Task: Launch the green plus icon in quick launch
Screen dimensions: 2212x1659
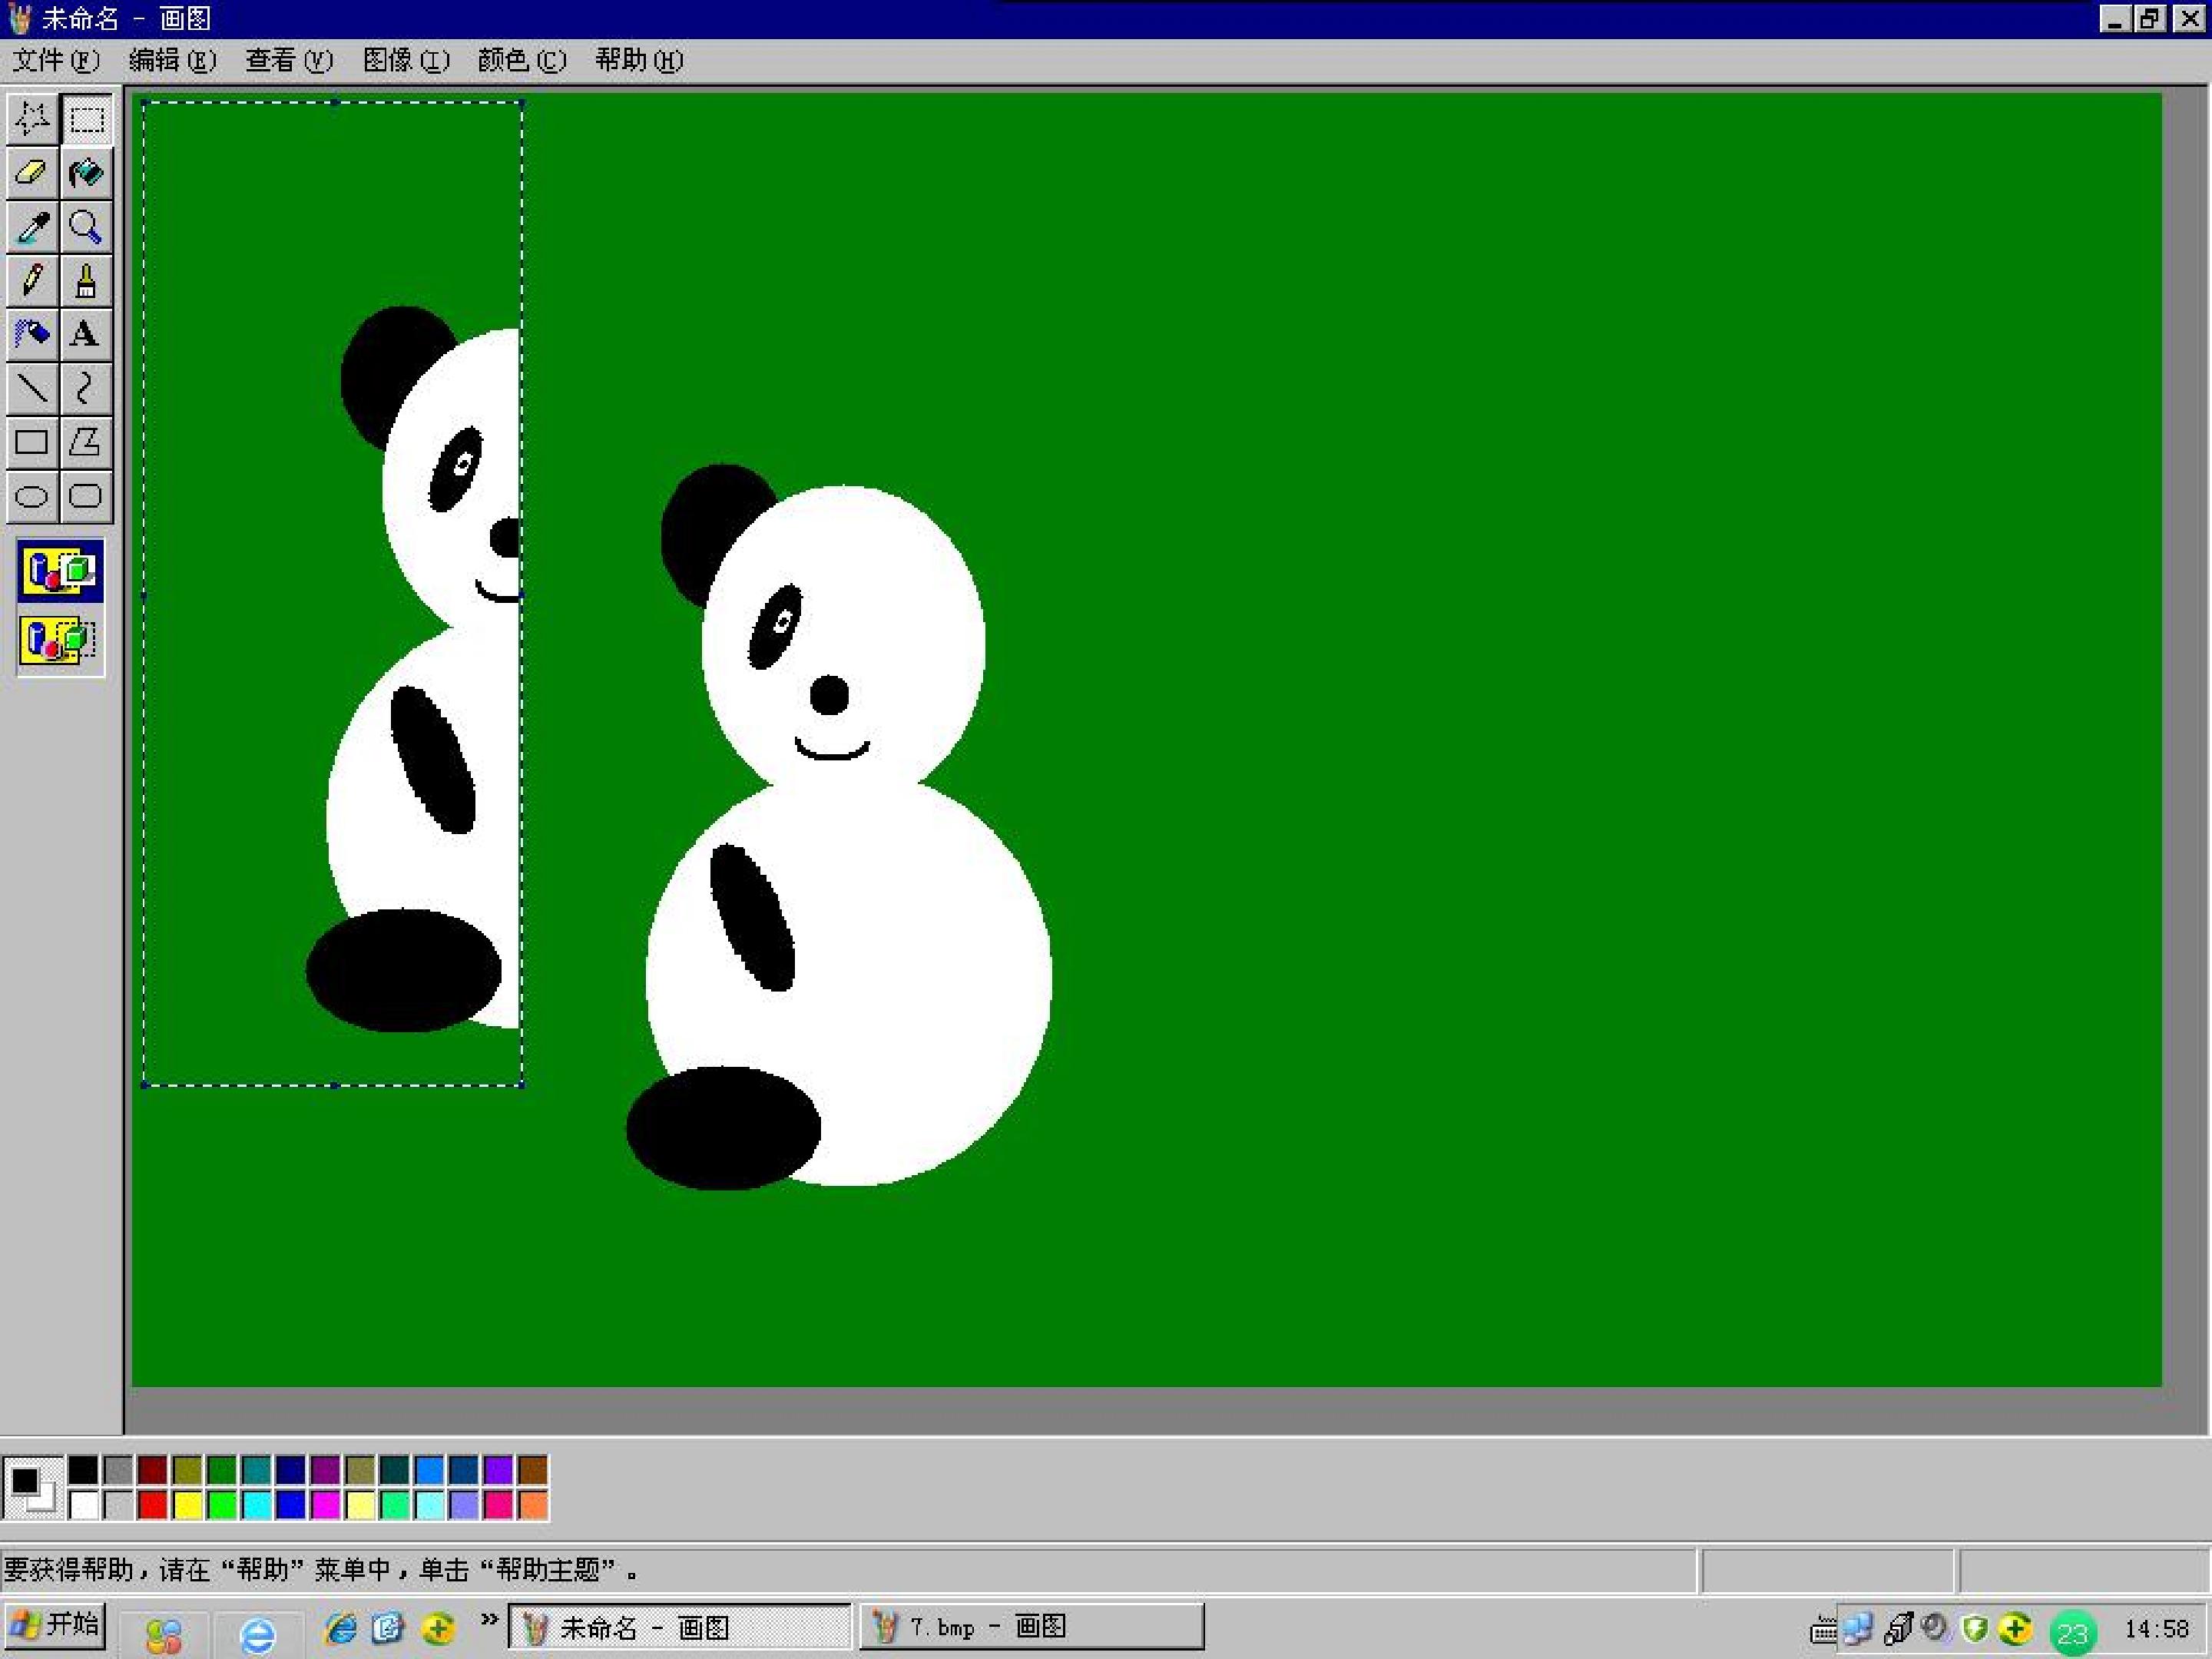Action: pyautogui.click(x=438, y=1629)
